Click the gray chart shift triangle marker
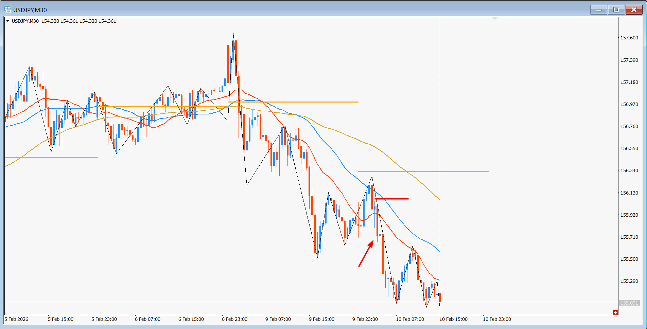Image resolution: width=647 pixels, height=329 pixels. [x=495, y=19]
